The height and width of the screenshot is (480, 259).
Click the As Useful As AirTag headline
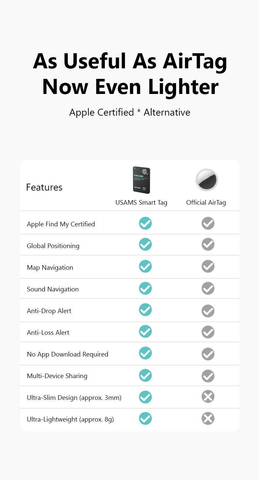[130, 61]
